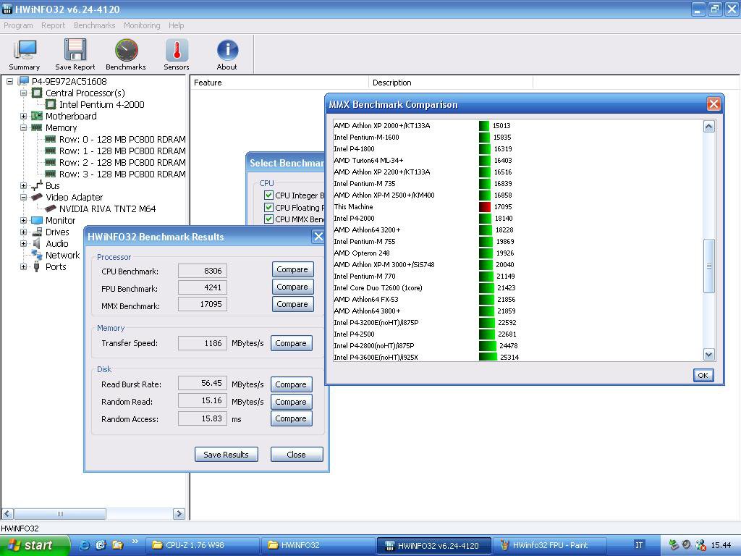Toggle the CPU Floating Point checkbox
This screenshot has width=741, height=556.
click(269, 208)
